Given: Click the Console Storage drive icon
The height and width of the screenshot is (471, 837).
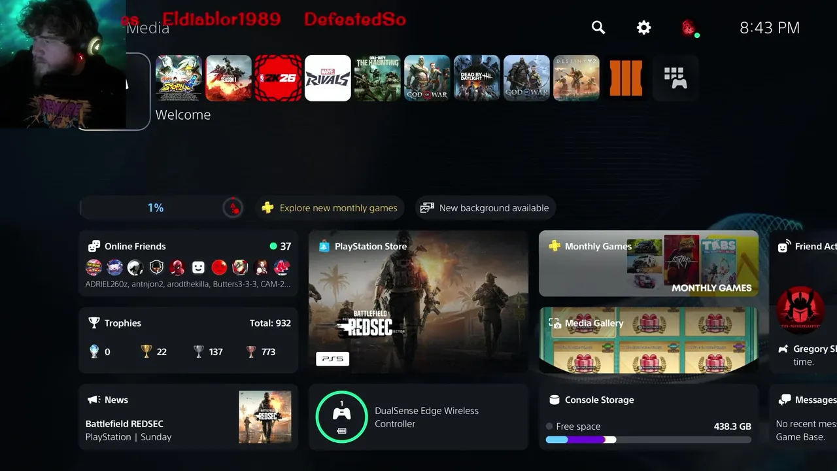Looking at the screenshot, I should click(555, 400).
